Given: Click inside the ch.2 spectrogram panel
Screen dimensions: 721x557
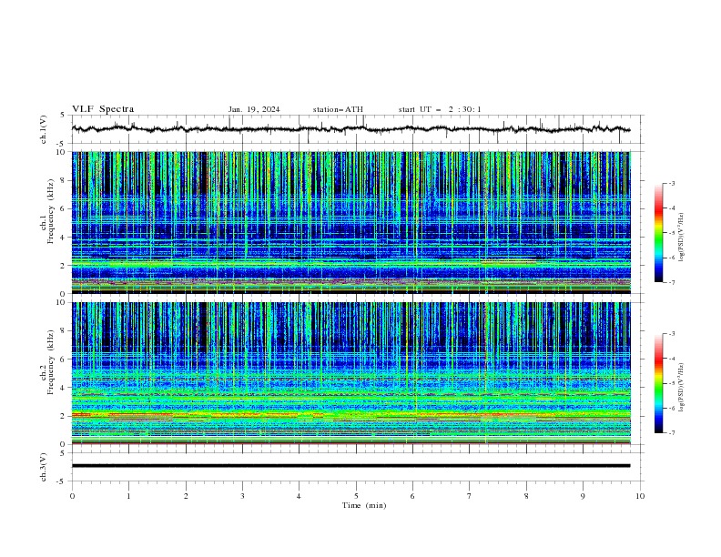Looking at the screenshot, I should click(x=350, y=373).
